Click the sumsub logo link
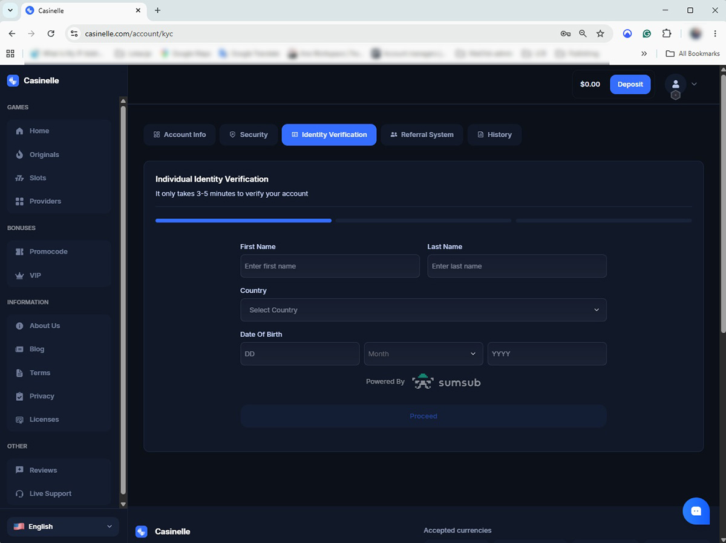 coord(446,382)
